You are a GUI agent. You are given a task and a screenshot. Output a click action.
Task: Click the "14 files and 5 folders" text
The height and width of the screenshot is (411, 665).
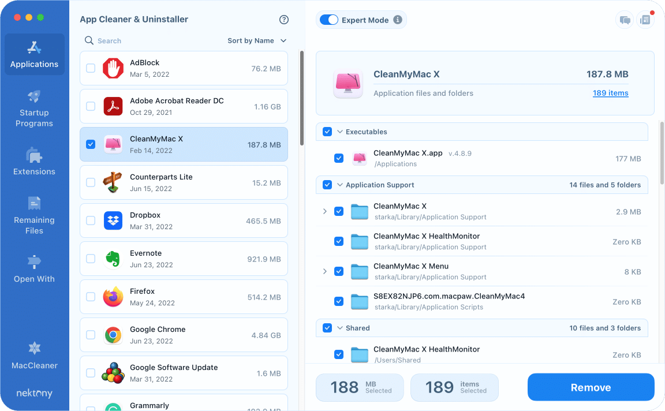605,185
